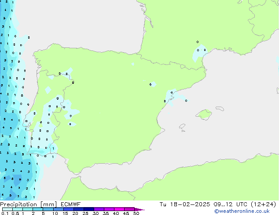
Task: Click the '35' legend scale value
Action: (106, 213)
